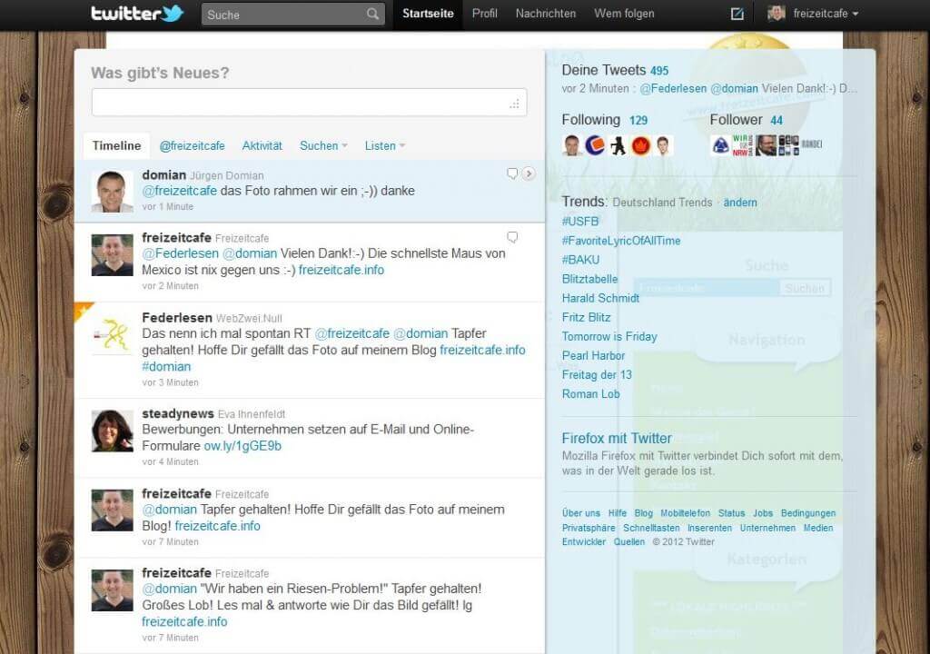Click the 'Firefox mit Twitter' heading link

617,438
